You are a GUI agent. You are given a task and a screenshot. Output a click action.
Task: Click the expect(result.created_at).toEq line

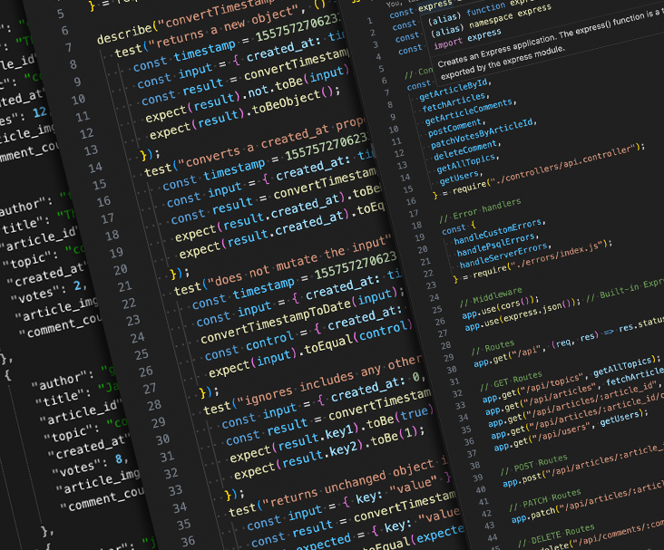click(281, 230)
